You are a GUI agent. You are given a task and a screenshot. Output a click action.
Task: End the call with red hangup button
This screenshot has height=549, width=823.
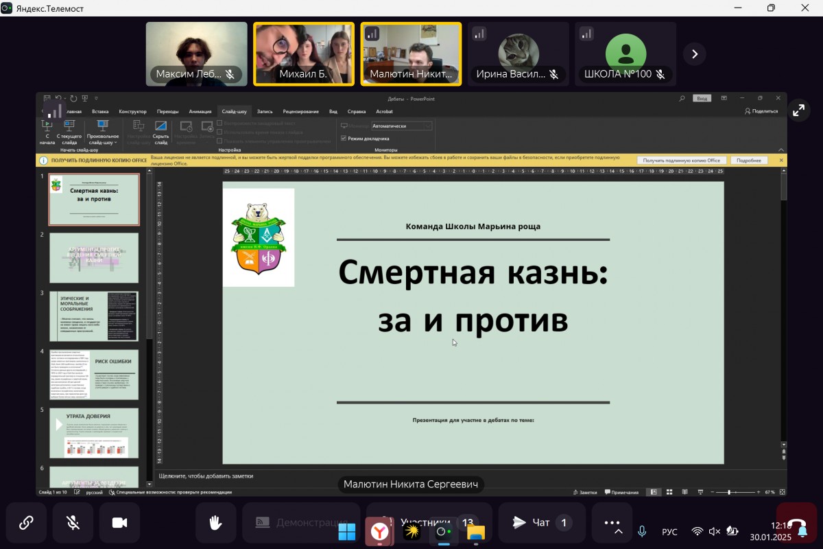point(796,523)
